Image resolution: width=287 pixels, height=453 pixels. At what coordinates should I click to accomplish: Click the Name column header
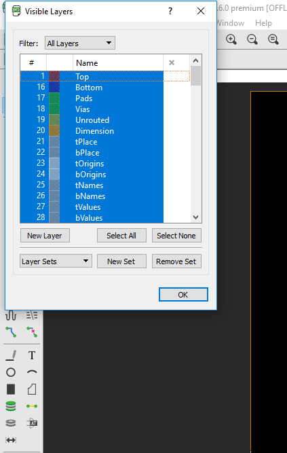coord(118,62)
